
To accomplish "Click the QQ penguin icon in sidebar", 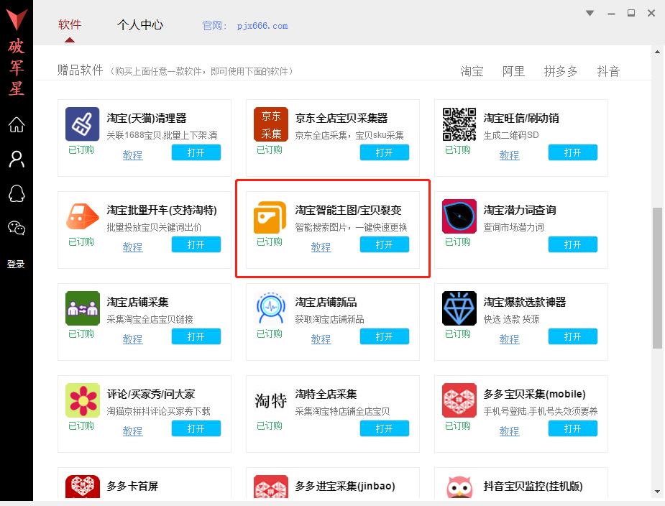I will [x=17, y=194].
